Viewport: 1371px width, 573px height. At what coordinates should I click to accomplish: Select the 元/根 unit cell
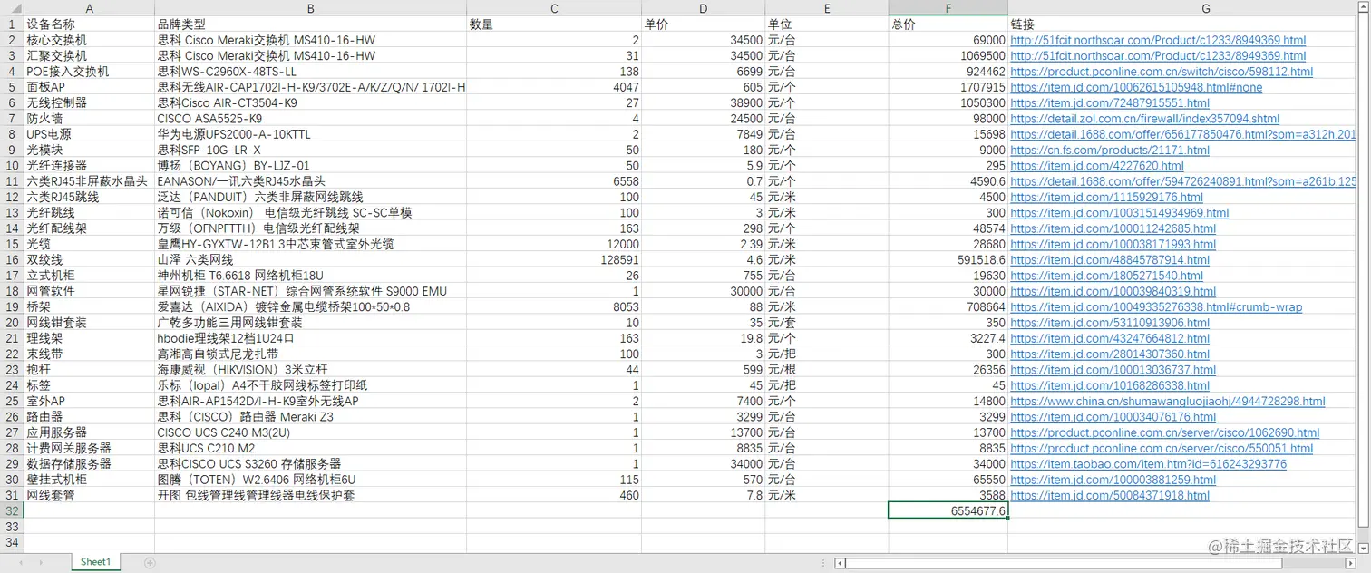[x=826, y=369]
